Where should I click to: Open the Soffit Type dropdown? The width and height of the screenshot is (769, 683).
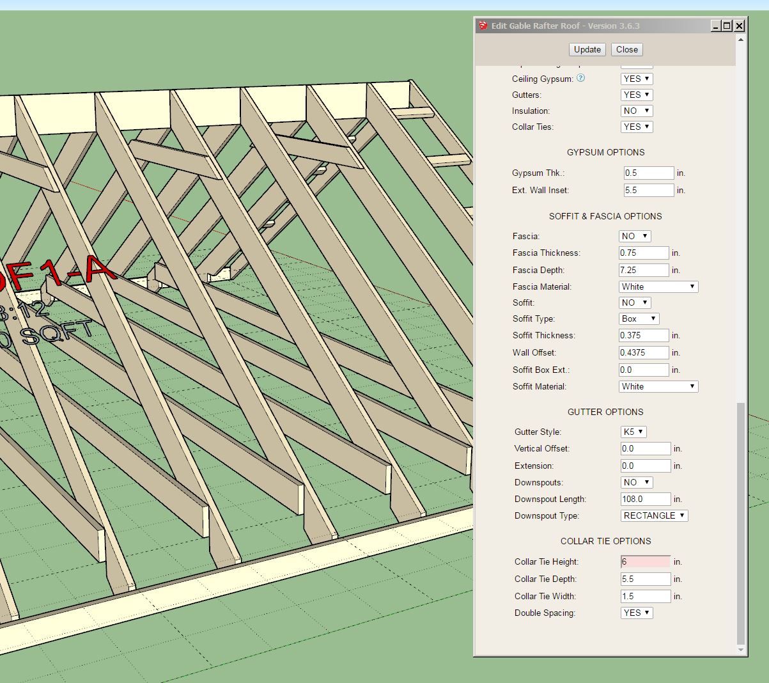click(639, 318)
